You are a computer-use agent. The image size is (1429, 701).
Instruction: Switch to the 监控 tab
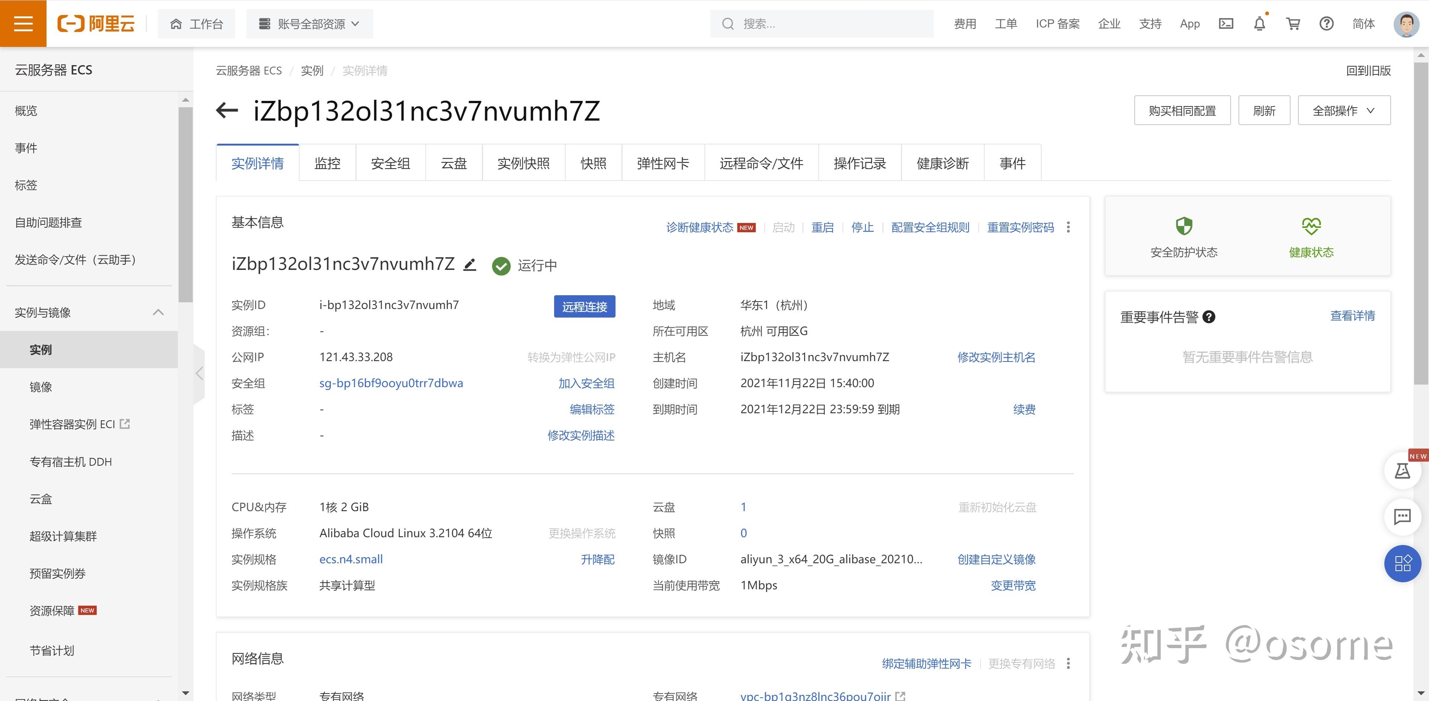327,163
